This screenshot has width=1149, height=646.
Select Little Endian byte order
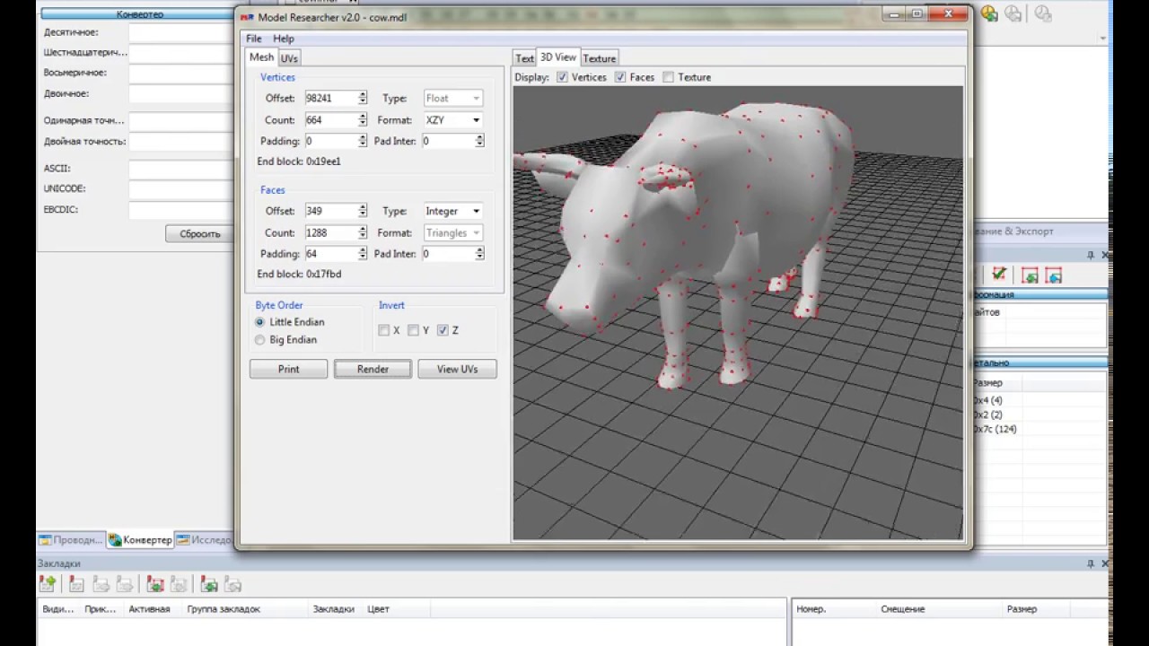tap(260, 322)
